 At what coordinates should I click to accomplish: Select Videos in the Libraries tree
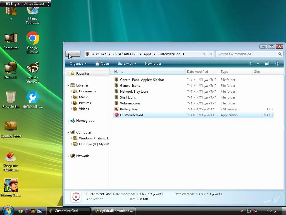pyautogui.click(x=84, y=109)
